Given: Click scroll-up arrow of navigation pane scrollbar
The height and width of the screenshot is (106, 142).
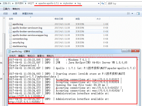Looking at the screenshot, I should (4, 18).
